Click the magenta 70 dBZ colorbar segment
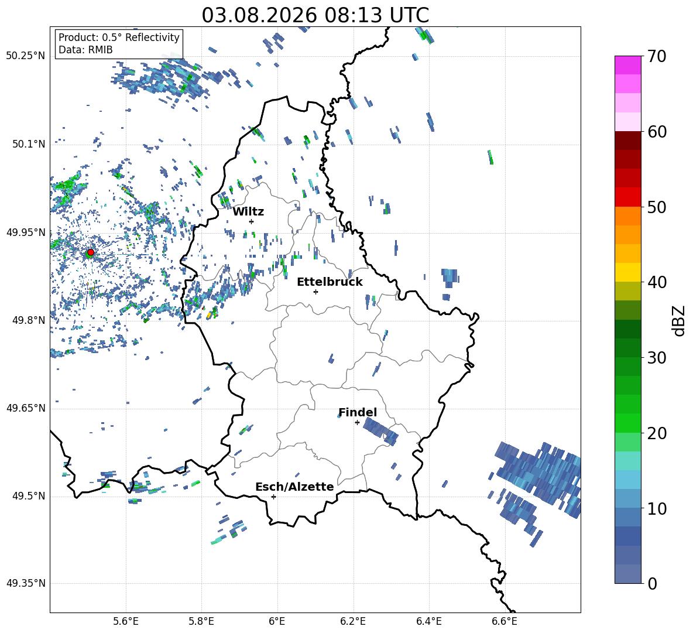 627,65
